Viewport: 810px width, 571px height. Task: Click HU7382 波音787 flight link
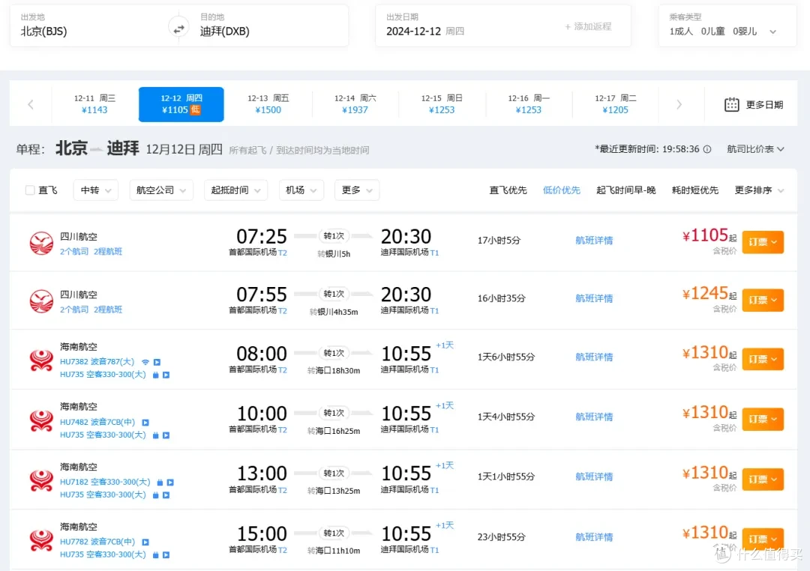(x=97, y=362)
